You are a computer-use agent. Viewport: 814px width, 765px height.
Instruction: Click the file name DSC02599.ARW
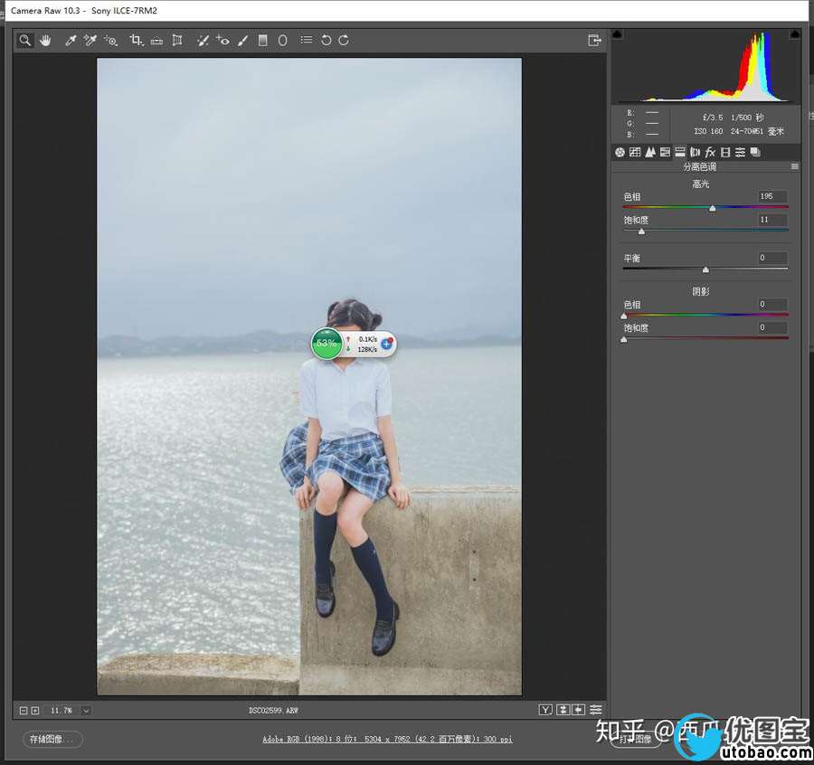click(x=273, y=711)
